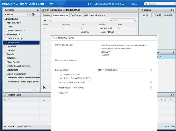
Task: Click the green plus add identity source icon
Action: click(x=45, y=20)
